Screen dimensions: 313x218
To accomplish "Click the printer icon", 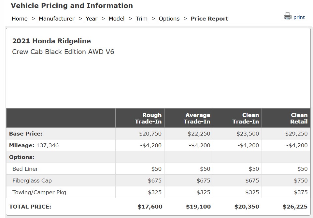I will click(x=288, y=16).
